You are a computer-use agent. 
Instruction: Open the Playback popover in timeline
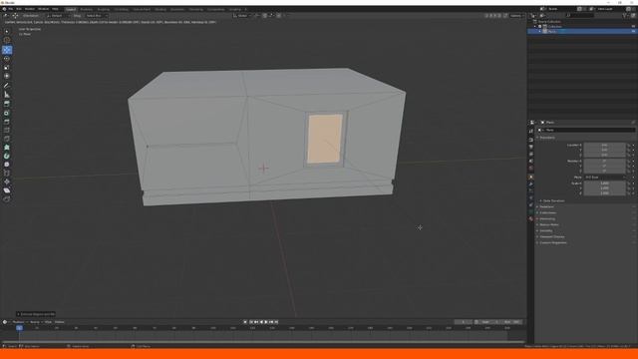click(19, 322)
